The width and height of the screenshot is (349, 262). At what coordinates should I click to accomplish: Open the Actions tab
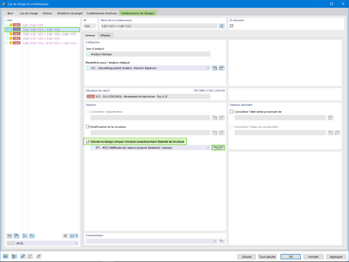pyautogui.click(x=47, y=13)
